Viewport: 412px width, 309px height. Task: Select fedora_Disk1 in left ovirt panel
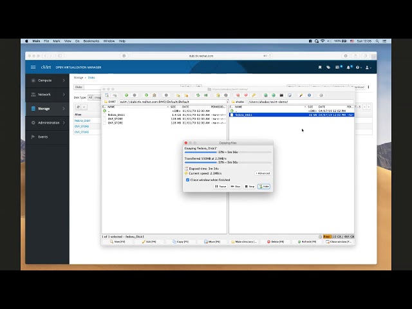tap(165, 115)
